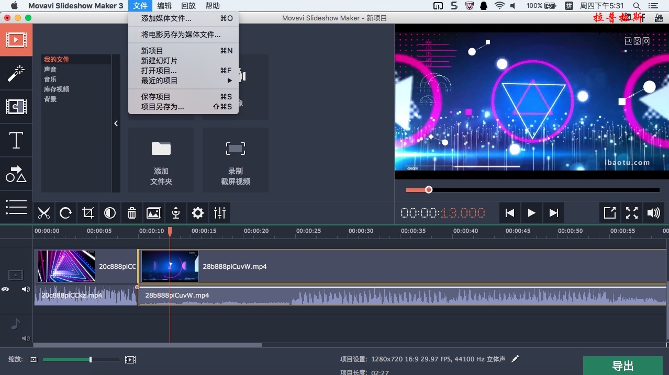Mute the music audio track
This screenshot has width=669, height=375.
(x=26, y=338)
